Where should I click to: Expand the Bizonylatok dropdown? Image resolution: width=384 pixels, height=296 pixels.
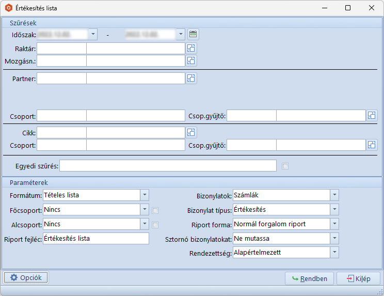tap(334, 195)
